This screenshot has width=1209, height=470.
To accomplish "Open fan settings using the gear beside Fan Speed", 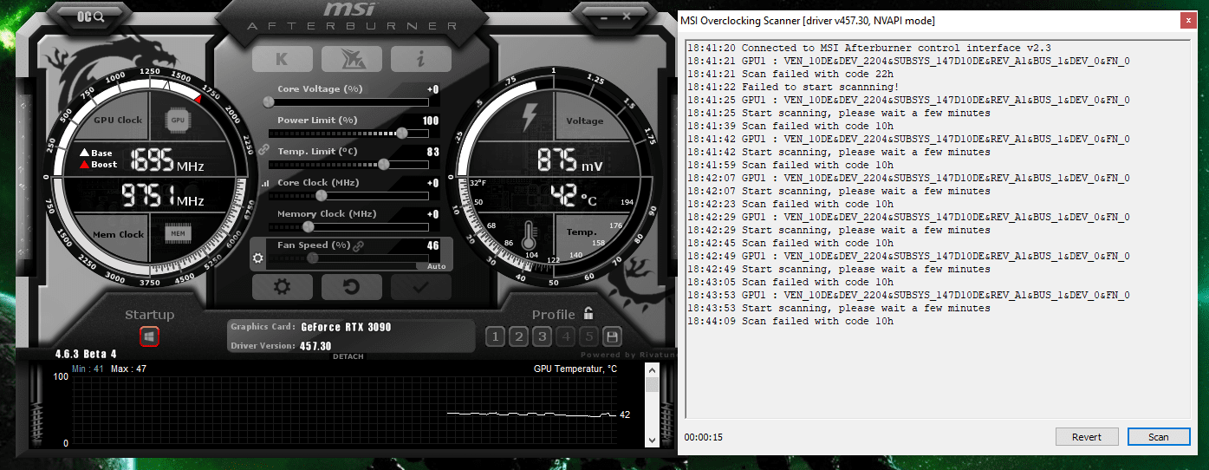I will [257, 258].
